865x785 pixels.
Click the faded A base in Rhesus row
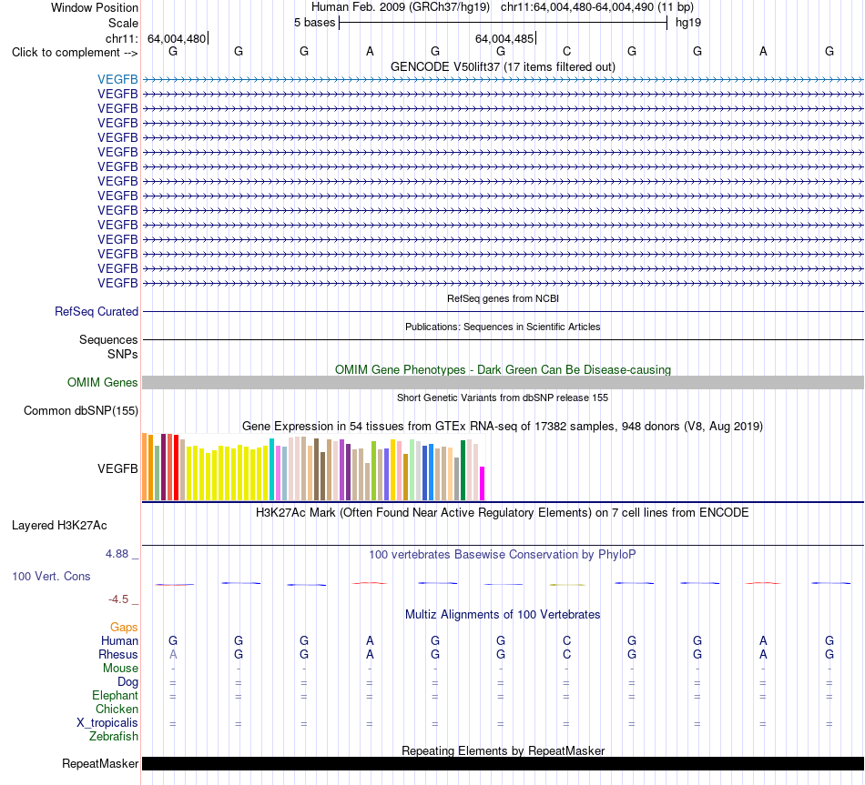(x=173, y=654)
